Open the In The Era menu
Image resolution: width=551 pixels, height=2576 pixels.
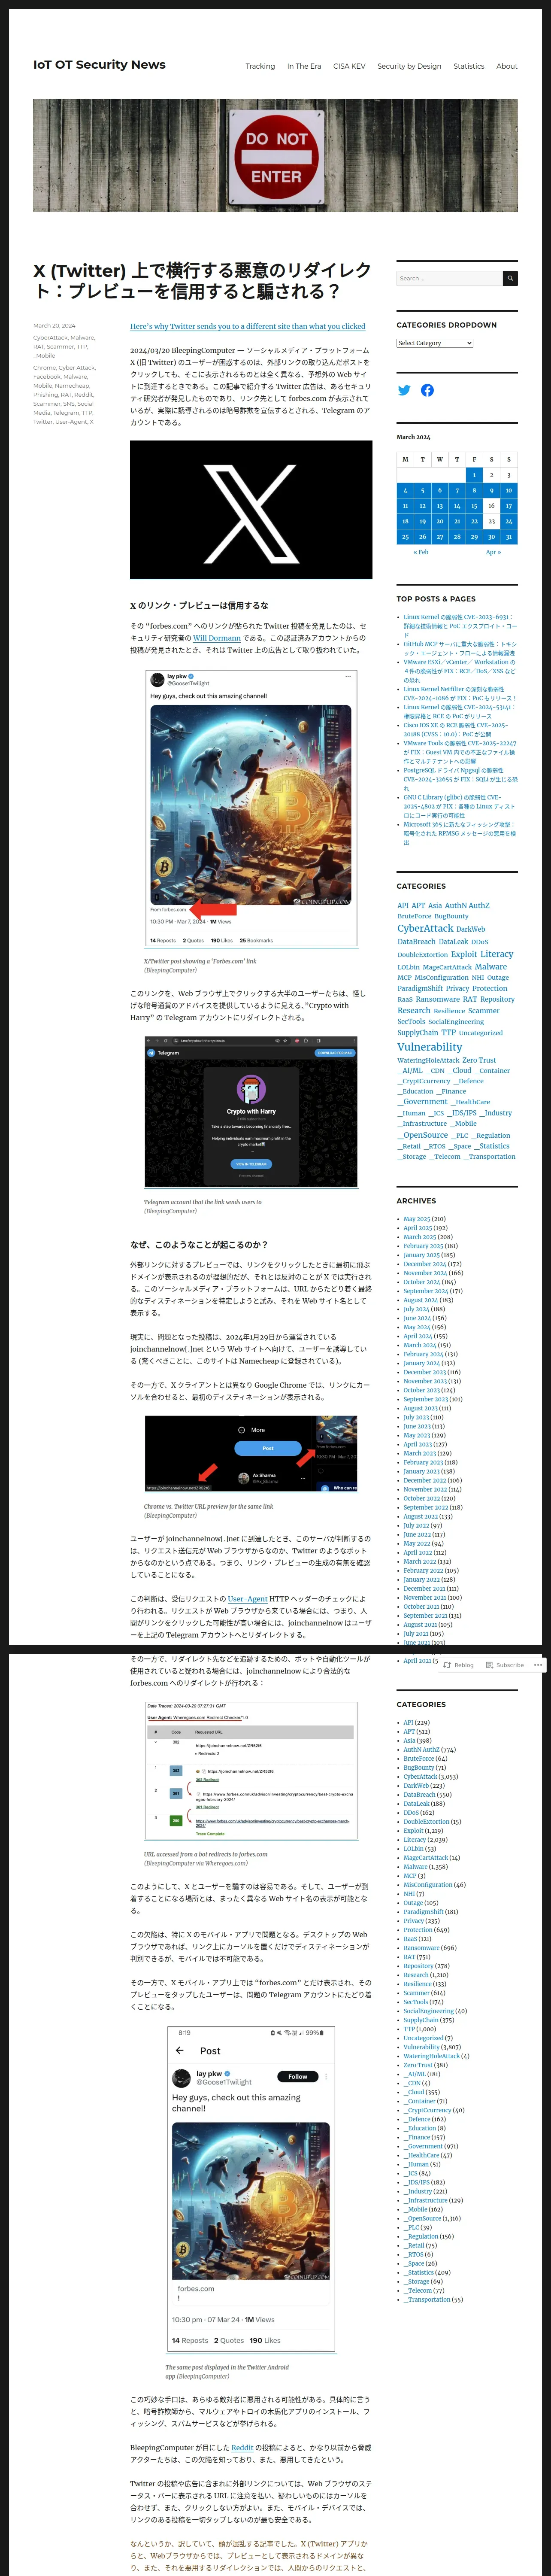click(x=304, y=66)
